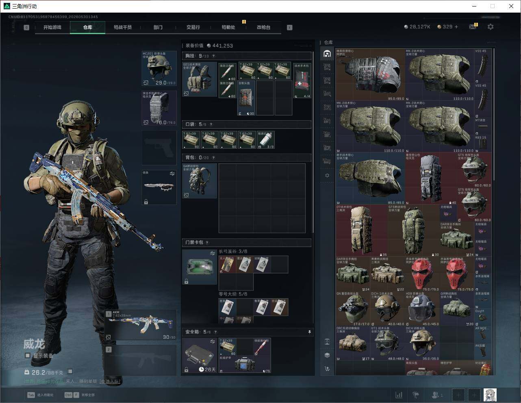This screenshot has height=403, width=521.
Task: Click the E next-tab key icon
Action: (x=290, y=28)
